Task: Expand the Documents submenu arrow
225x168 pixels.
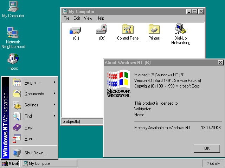Action: pos(54,93)
